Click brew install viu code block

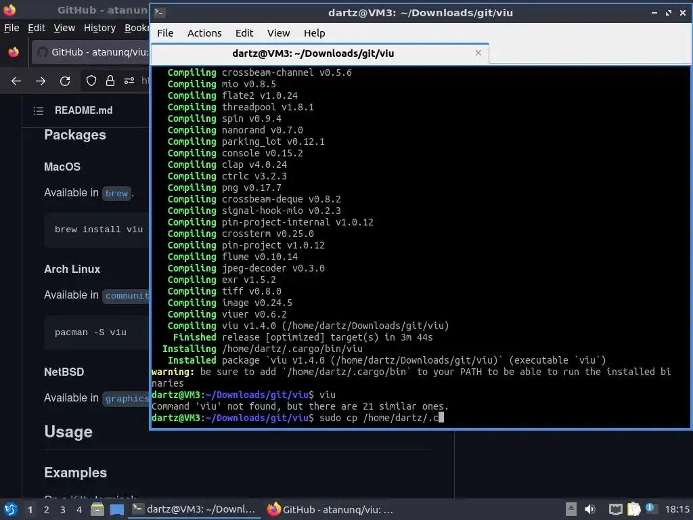97,230
